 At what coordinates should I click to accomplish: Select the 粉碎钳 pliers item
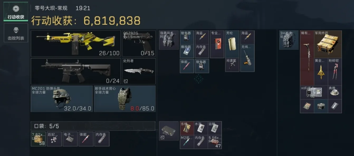pyautogui.click(x=335, y=71)
